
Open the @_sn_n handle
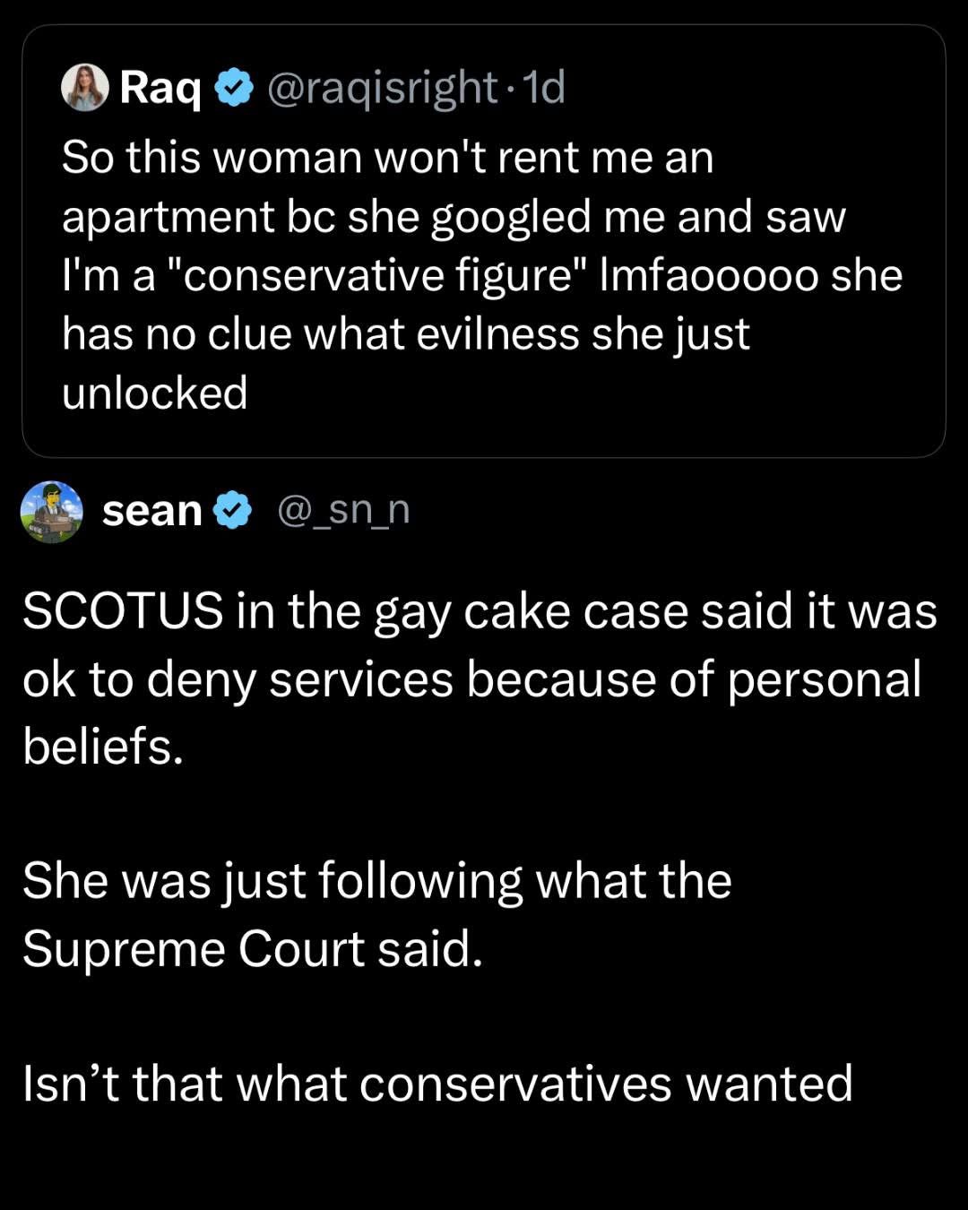coord(343,511)
